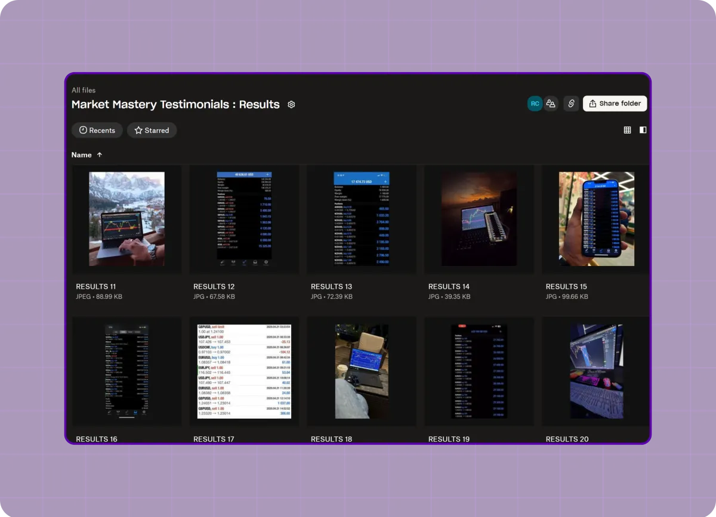The height and width of the screenshot is (517, 716).
Task: Select the file name RESULTS 14
Action: pyautogui.click(x=449, y=286)
